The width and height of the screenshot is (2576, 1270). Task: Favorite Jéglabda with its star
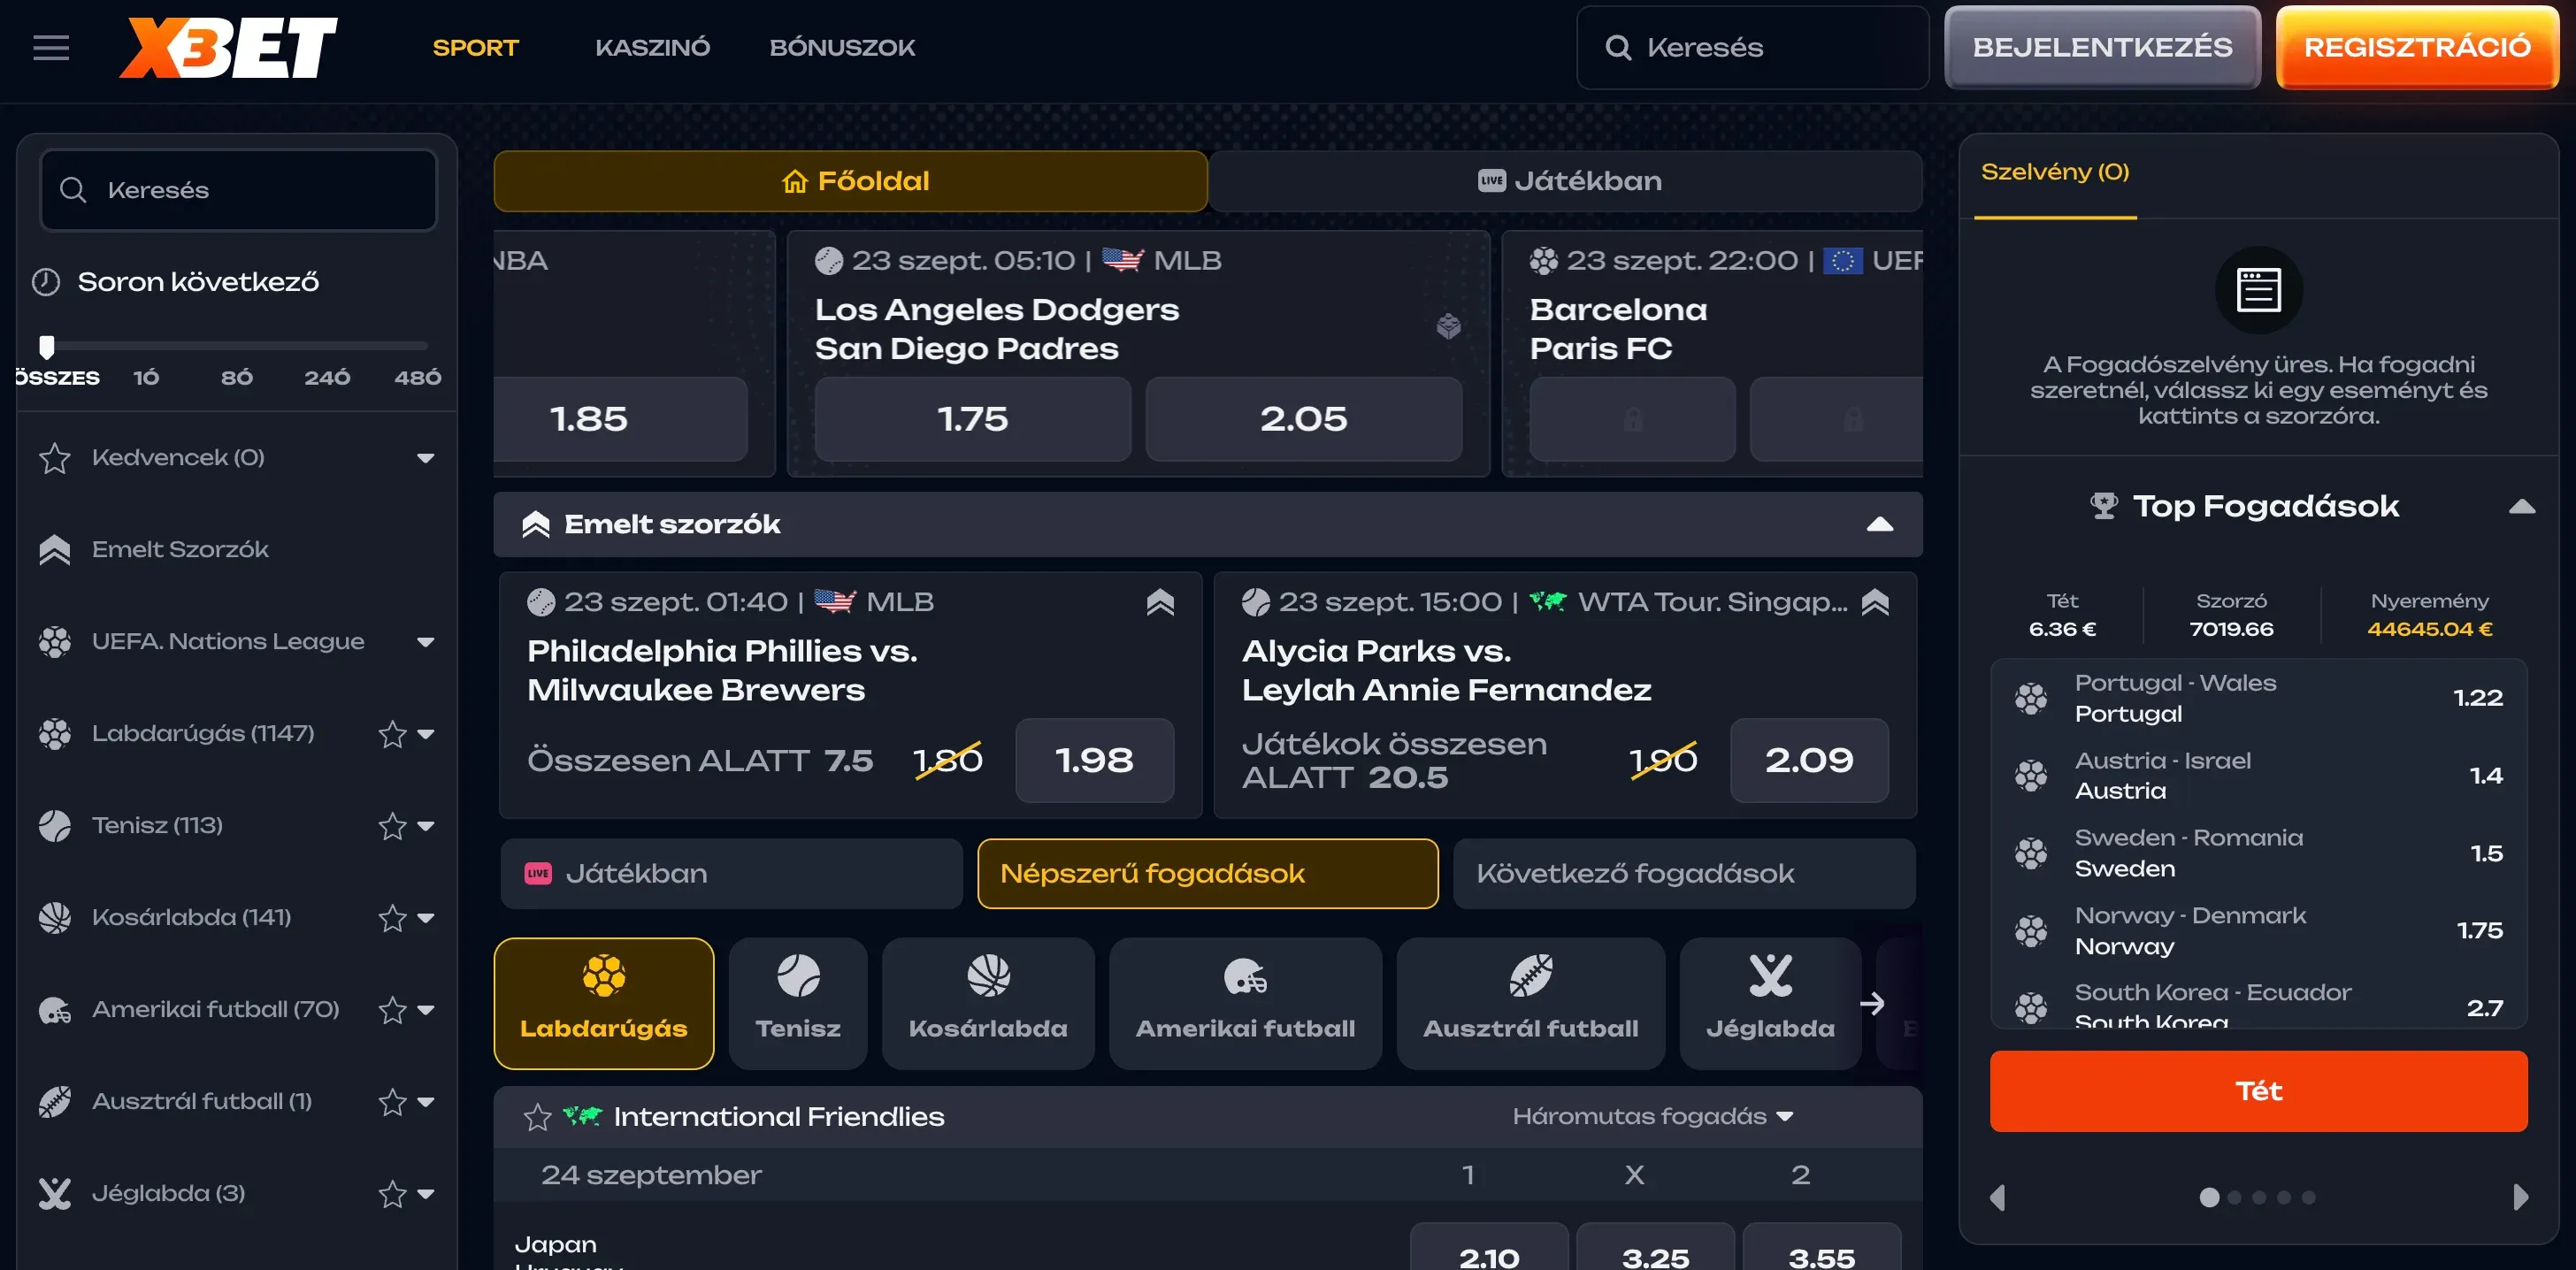[x=392, y=1194]
